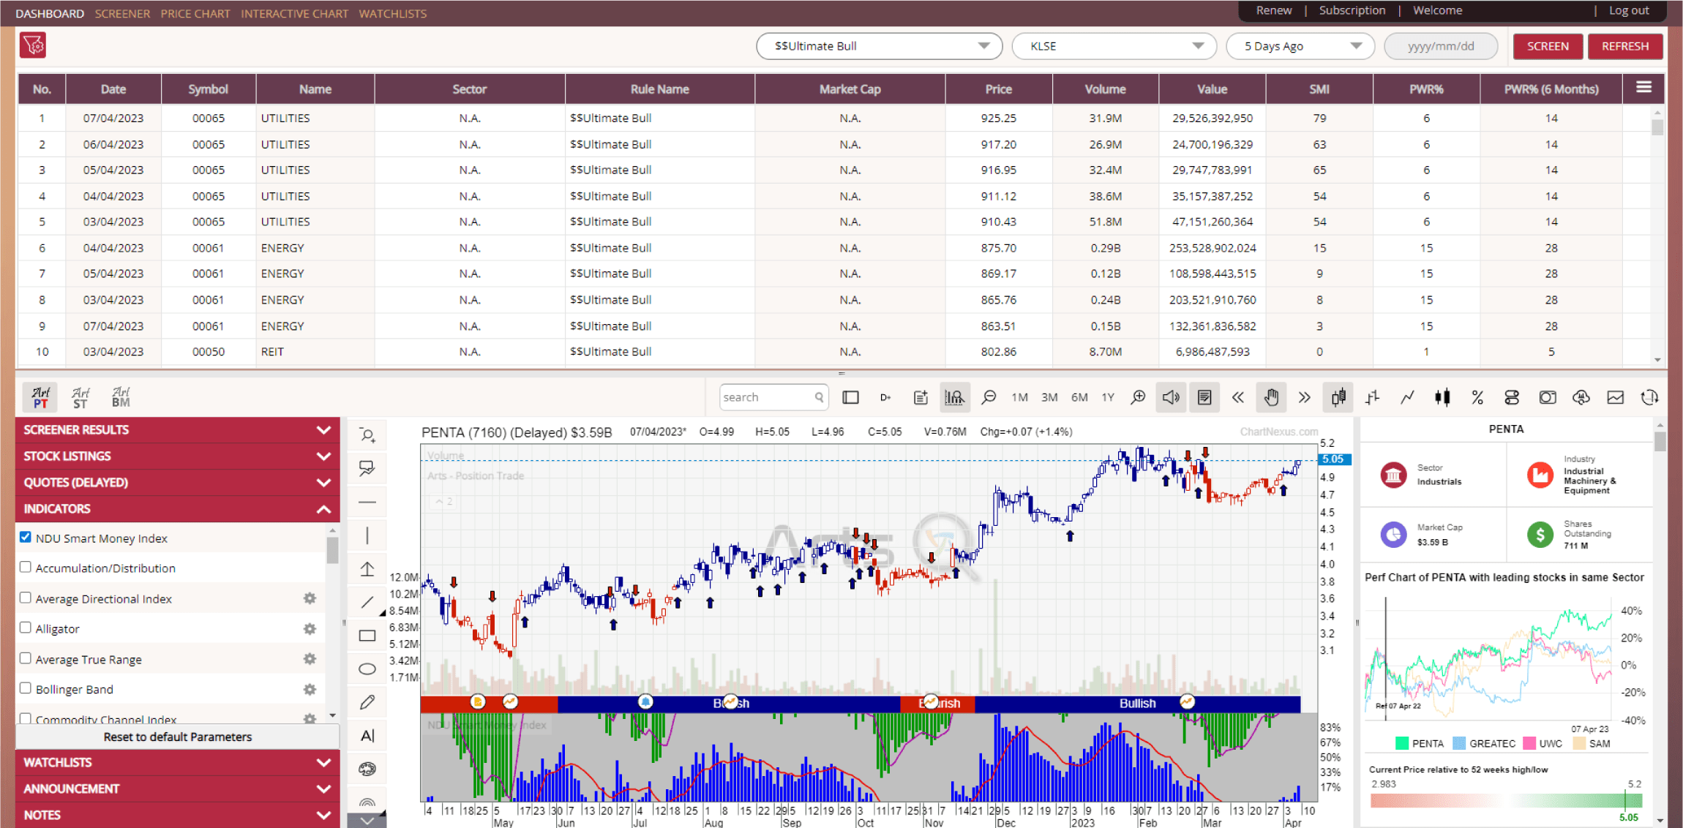This screenshot has height=828, width=1683.
Task: Zoom in the chart with plus magnifier
Action: [x=1138, y=397]
